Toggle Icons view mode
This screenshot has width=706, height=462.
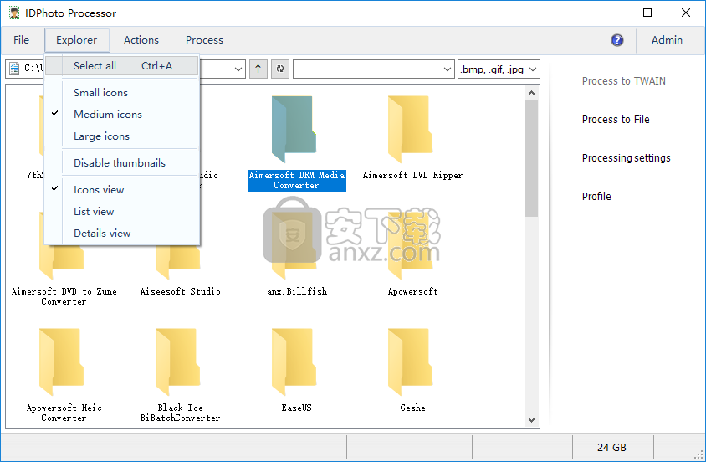(122, 190)
